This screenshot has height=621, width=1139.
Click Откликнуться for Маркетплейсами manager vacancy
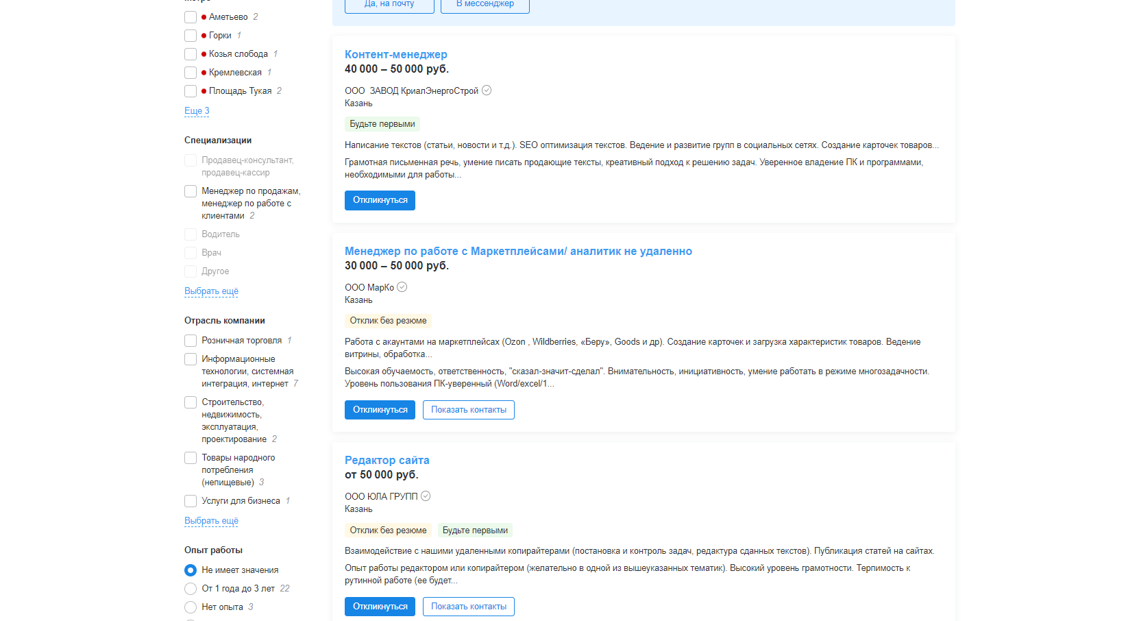click(380, 410)
